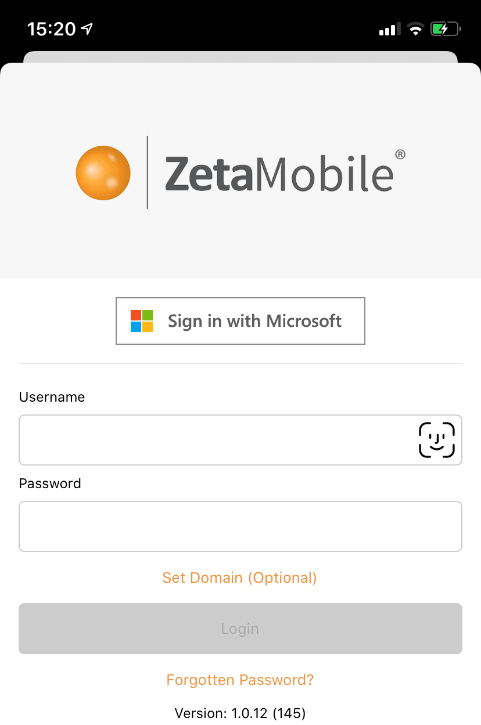The image size is (481, 725).
Task: Sign in with Microsoft button
Action: [x=240, y=321]
